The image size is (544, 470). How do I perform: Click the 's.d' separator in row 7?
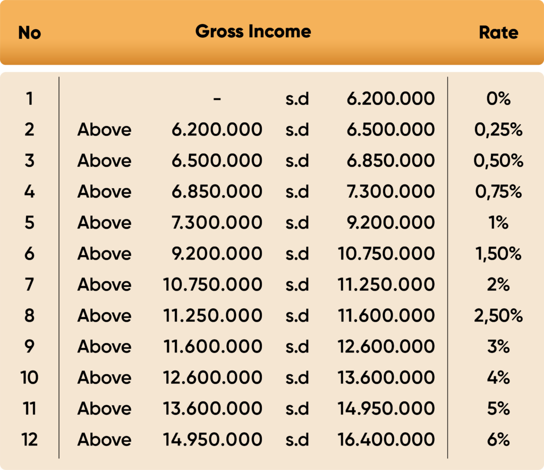[297, 284]
